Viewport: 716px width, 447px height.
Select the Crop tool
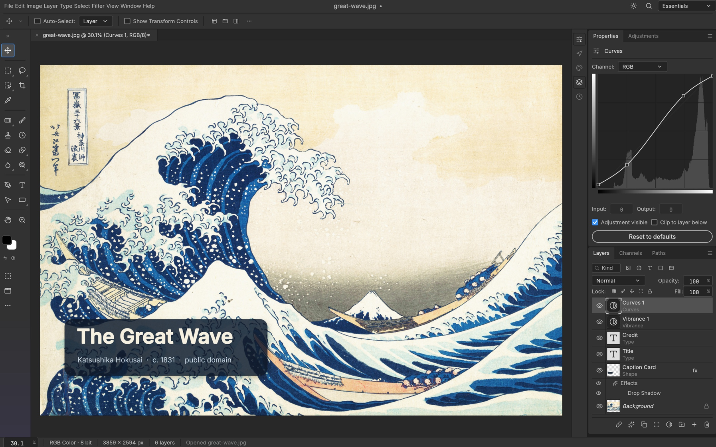point(22,85)
